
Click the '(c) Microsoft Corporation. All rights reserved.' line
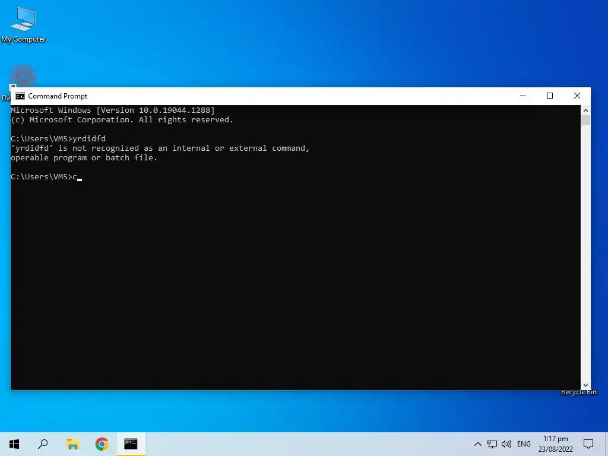point(122,120)
